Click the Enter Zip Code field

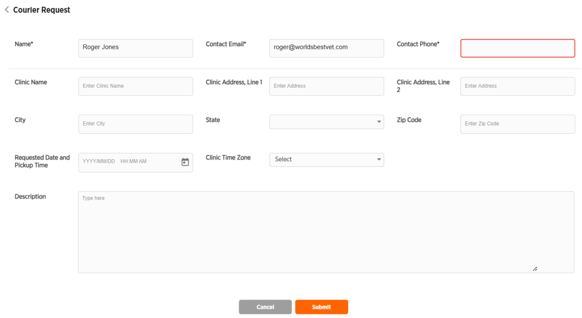pyautogui.click(x=518, y=124)
